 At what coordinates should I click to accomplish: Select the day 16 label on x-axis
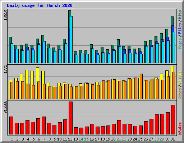click(92, 139)
